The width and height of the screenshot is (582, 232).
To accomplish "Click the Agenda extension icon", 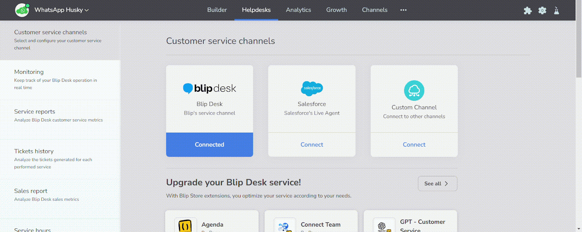I will [x=186, y=225].
